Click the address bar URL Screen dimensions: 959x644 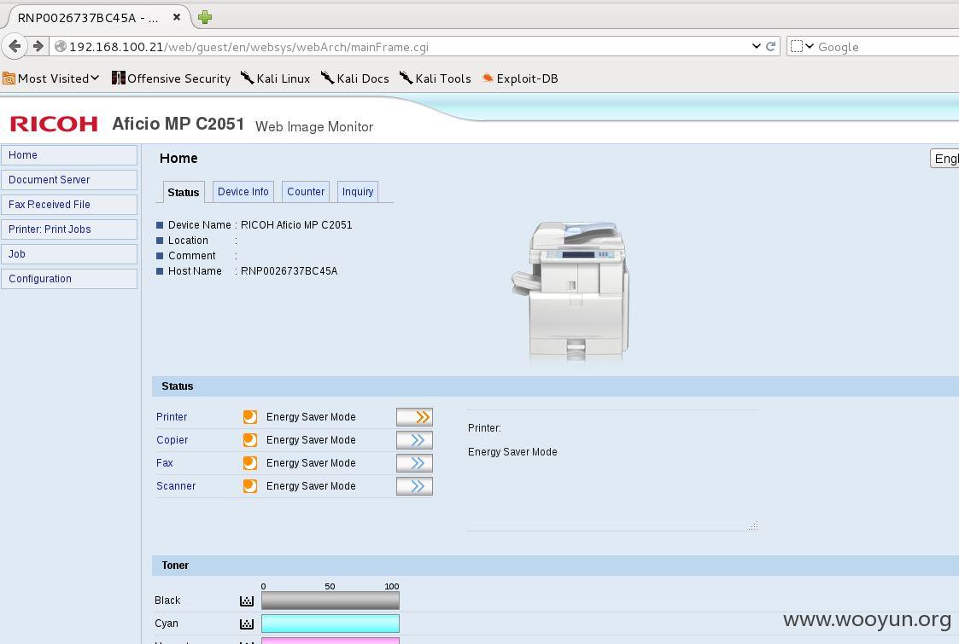coord(249,47)
